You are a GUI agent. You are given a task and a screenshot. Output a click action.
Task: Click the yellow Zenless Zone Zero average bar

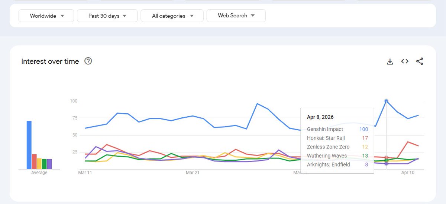pos(39,163)
